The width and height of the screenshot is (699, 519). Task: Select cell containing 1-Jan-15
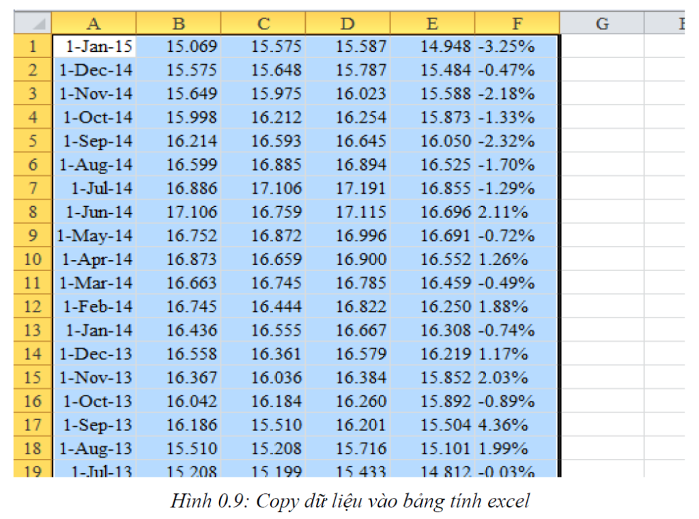(94, 47)
